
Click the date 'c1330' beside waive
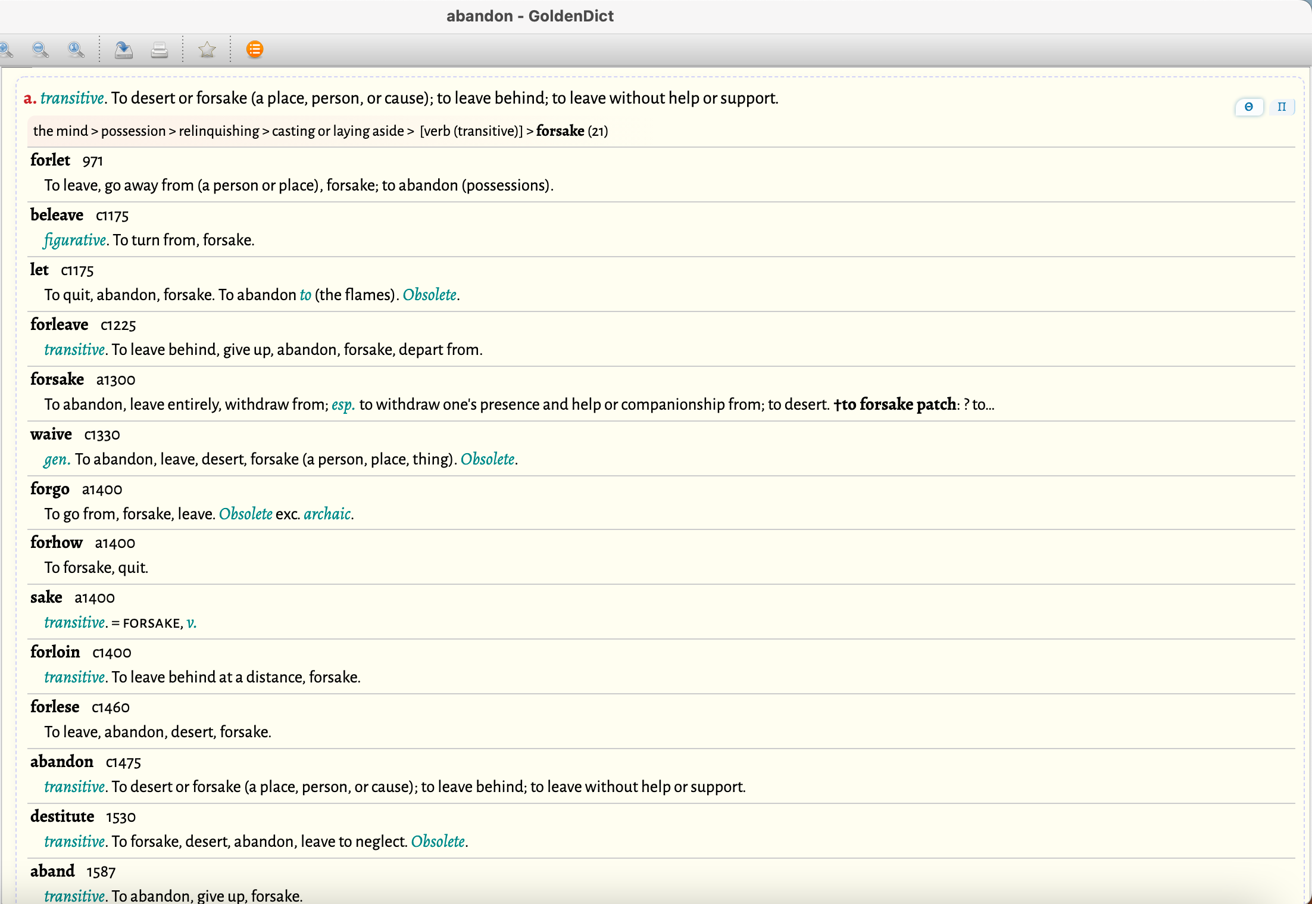(102, 435)
